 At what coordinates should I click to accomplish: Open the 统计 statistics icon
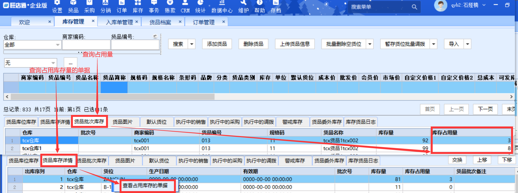tap(200, 7)
